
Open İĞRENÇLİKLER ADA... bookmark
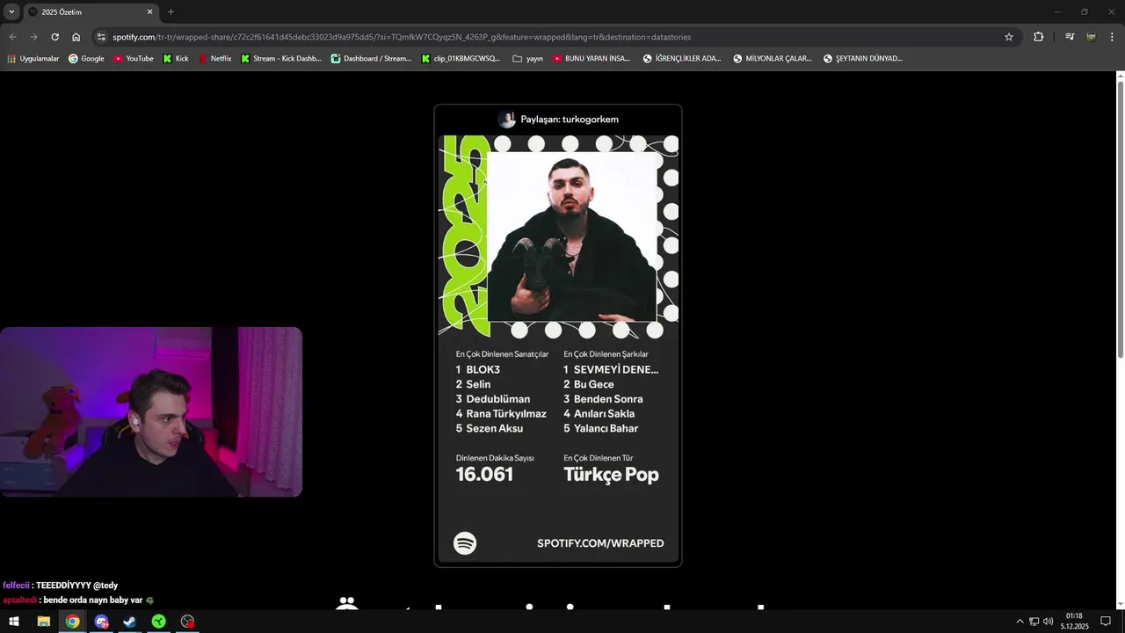[x=682, y=59]
